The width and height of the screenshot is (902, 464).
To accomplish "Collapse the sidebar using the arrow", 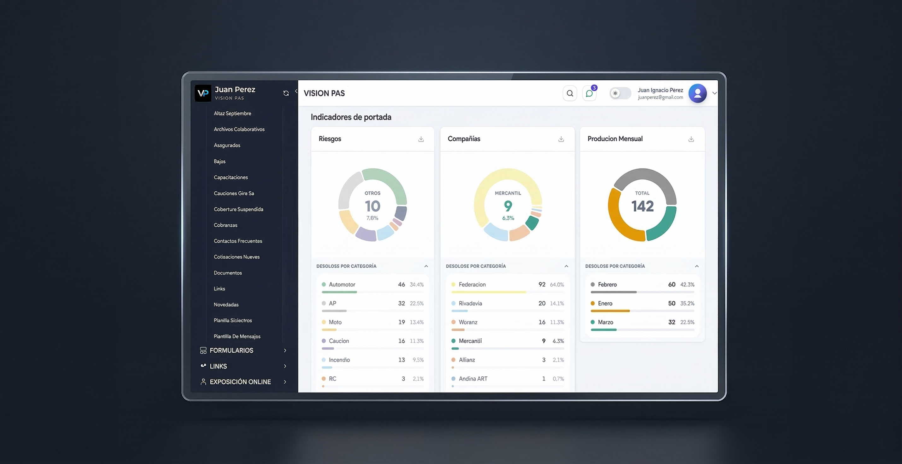I will [296, 91].
